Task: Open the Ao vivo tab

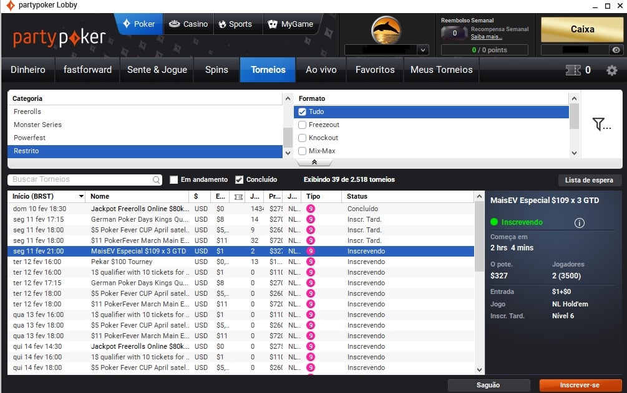Action: [x=321, y=70]
